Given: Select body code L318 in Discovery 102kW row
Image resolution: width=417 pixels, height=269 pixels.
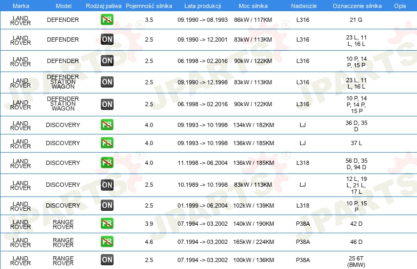Looking at the screenshot, I should tap(303, 205).
